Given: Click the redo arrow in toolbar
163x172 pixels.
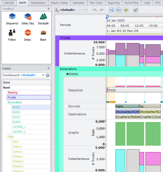Looking at the screenshot, I should click(x=102, y=10).
